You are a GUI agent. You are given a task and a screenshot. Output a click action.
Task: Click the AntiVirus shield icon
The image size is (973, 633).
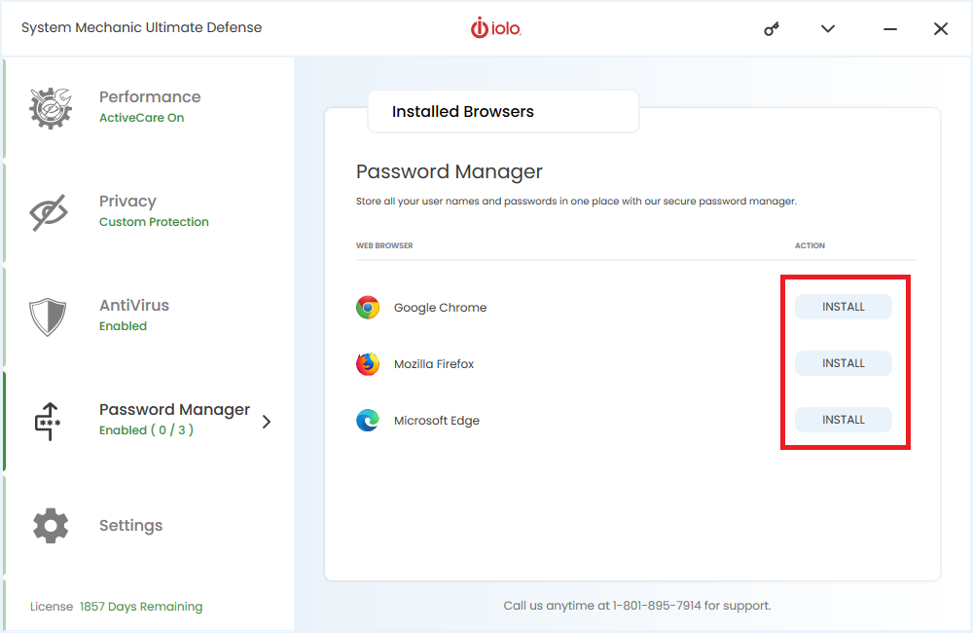point(48,316)
